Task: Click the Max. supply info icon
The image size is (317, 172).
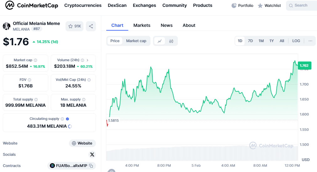Action: (x=84, y=100)
